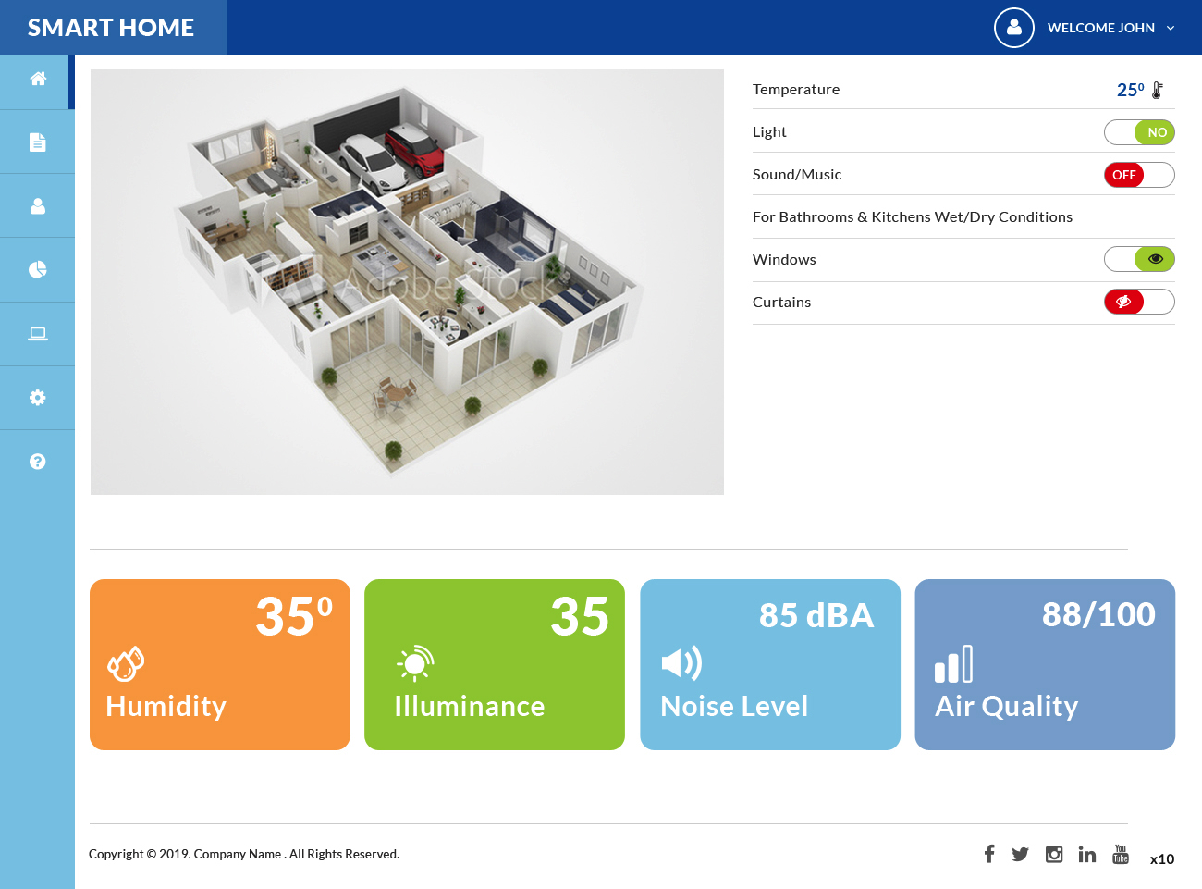Open the document icon in sidebar

(x=38, y=142)
